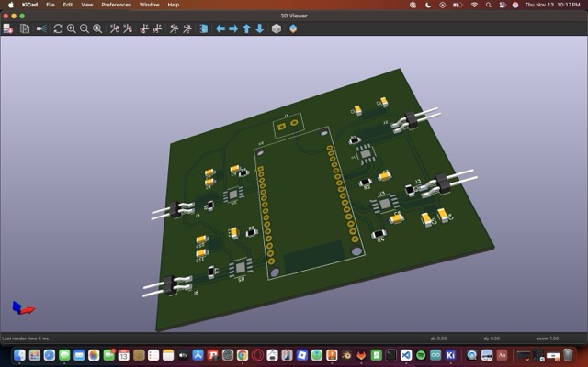This screenshot has width=588, height=367.
Task: Copy 3D image to clipboard
Action: pos(25,28)
